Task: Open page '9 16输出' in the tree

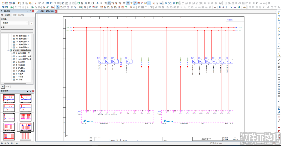Action: pos(20,77)
